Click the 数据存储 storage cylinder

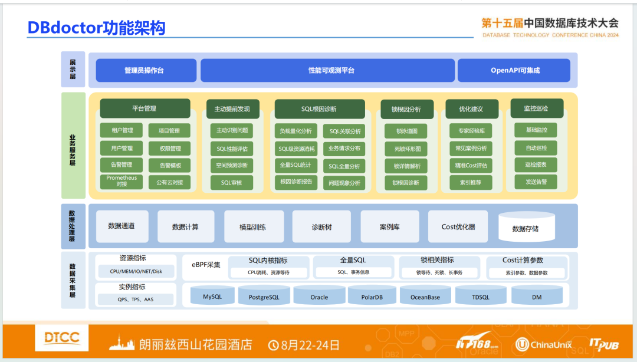(x=527, y=227)
